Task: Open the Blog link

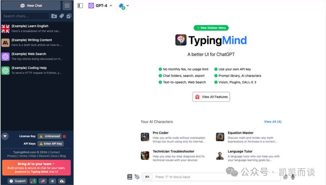Action: [63, 156]
